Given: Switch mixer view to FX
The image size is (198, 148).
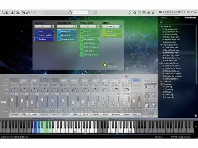Looking at the screenshot, I should [5, 97].
